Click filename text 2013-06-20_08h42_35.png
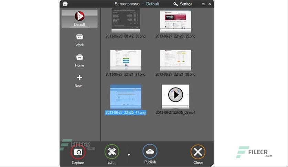The image size is (288, 167). point(126,36)
